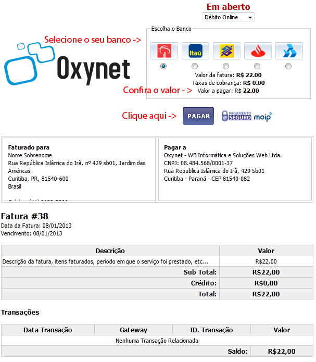
Task: Click 'Taxas de cobrança: R$ 0.00' line
Action: tap(228, 83)
